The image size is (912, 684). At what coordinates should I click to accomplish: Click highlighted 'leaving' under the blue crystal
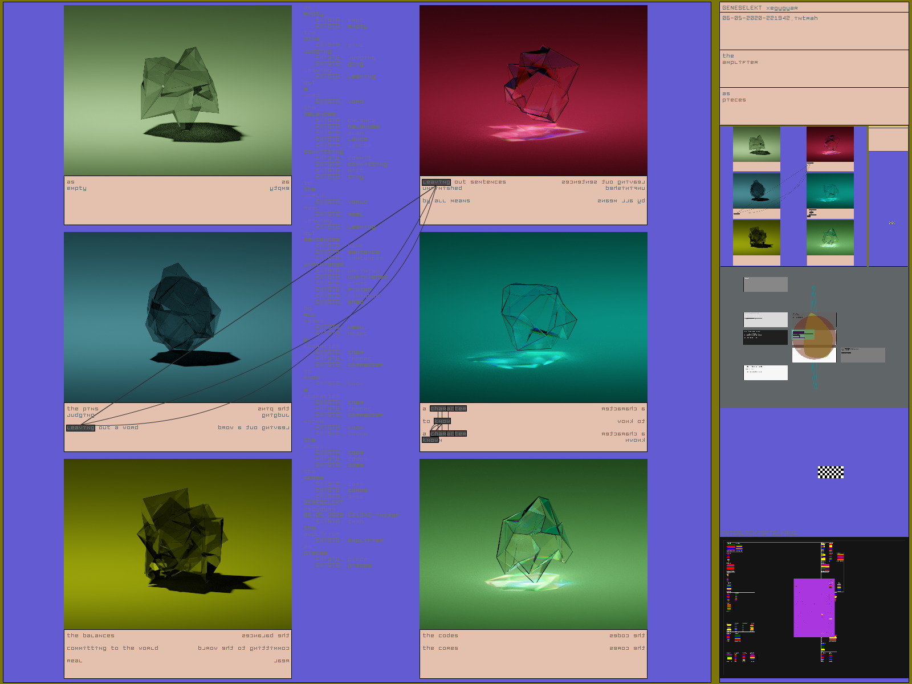point(80,428)
